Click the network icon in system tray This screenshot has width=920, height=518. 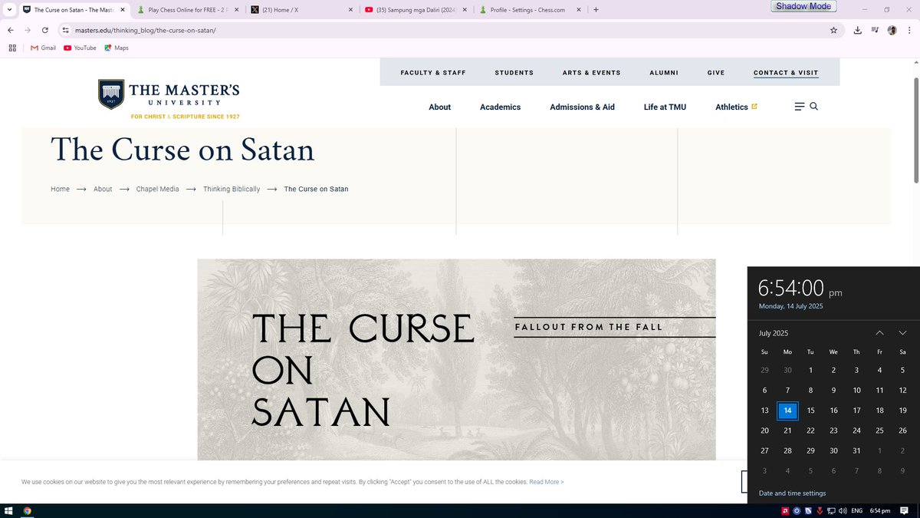[831, 511]
